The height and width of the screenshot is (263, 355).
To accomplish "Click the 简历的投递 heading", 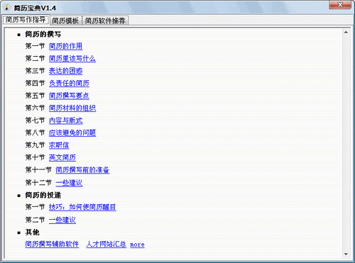I will click(x=43, y=195).
